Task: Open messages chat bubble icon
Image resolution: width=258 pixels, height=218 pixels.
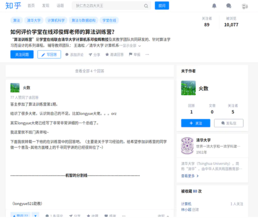Action: (229, 6)
